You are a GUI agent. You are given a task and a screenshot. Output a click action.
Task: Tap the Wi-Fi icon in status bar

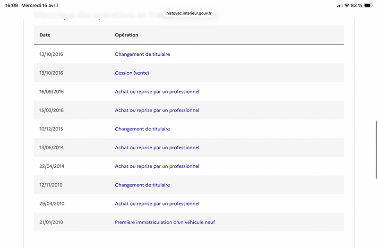[x=347, y=5]
